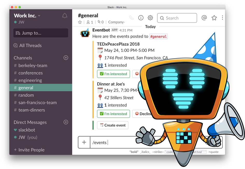Click the message input containing /events
This screenshot has width=245, height=169.
tap(117, 142)
